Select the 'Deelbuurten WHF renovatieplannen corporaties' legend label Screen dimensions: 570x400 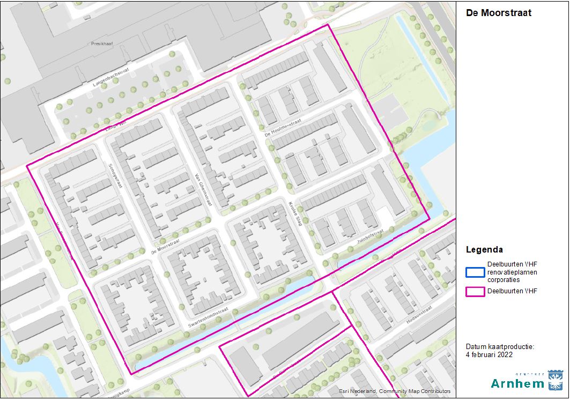point(512,272)
